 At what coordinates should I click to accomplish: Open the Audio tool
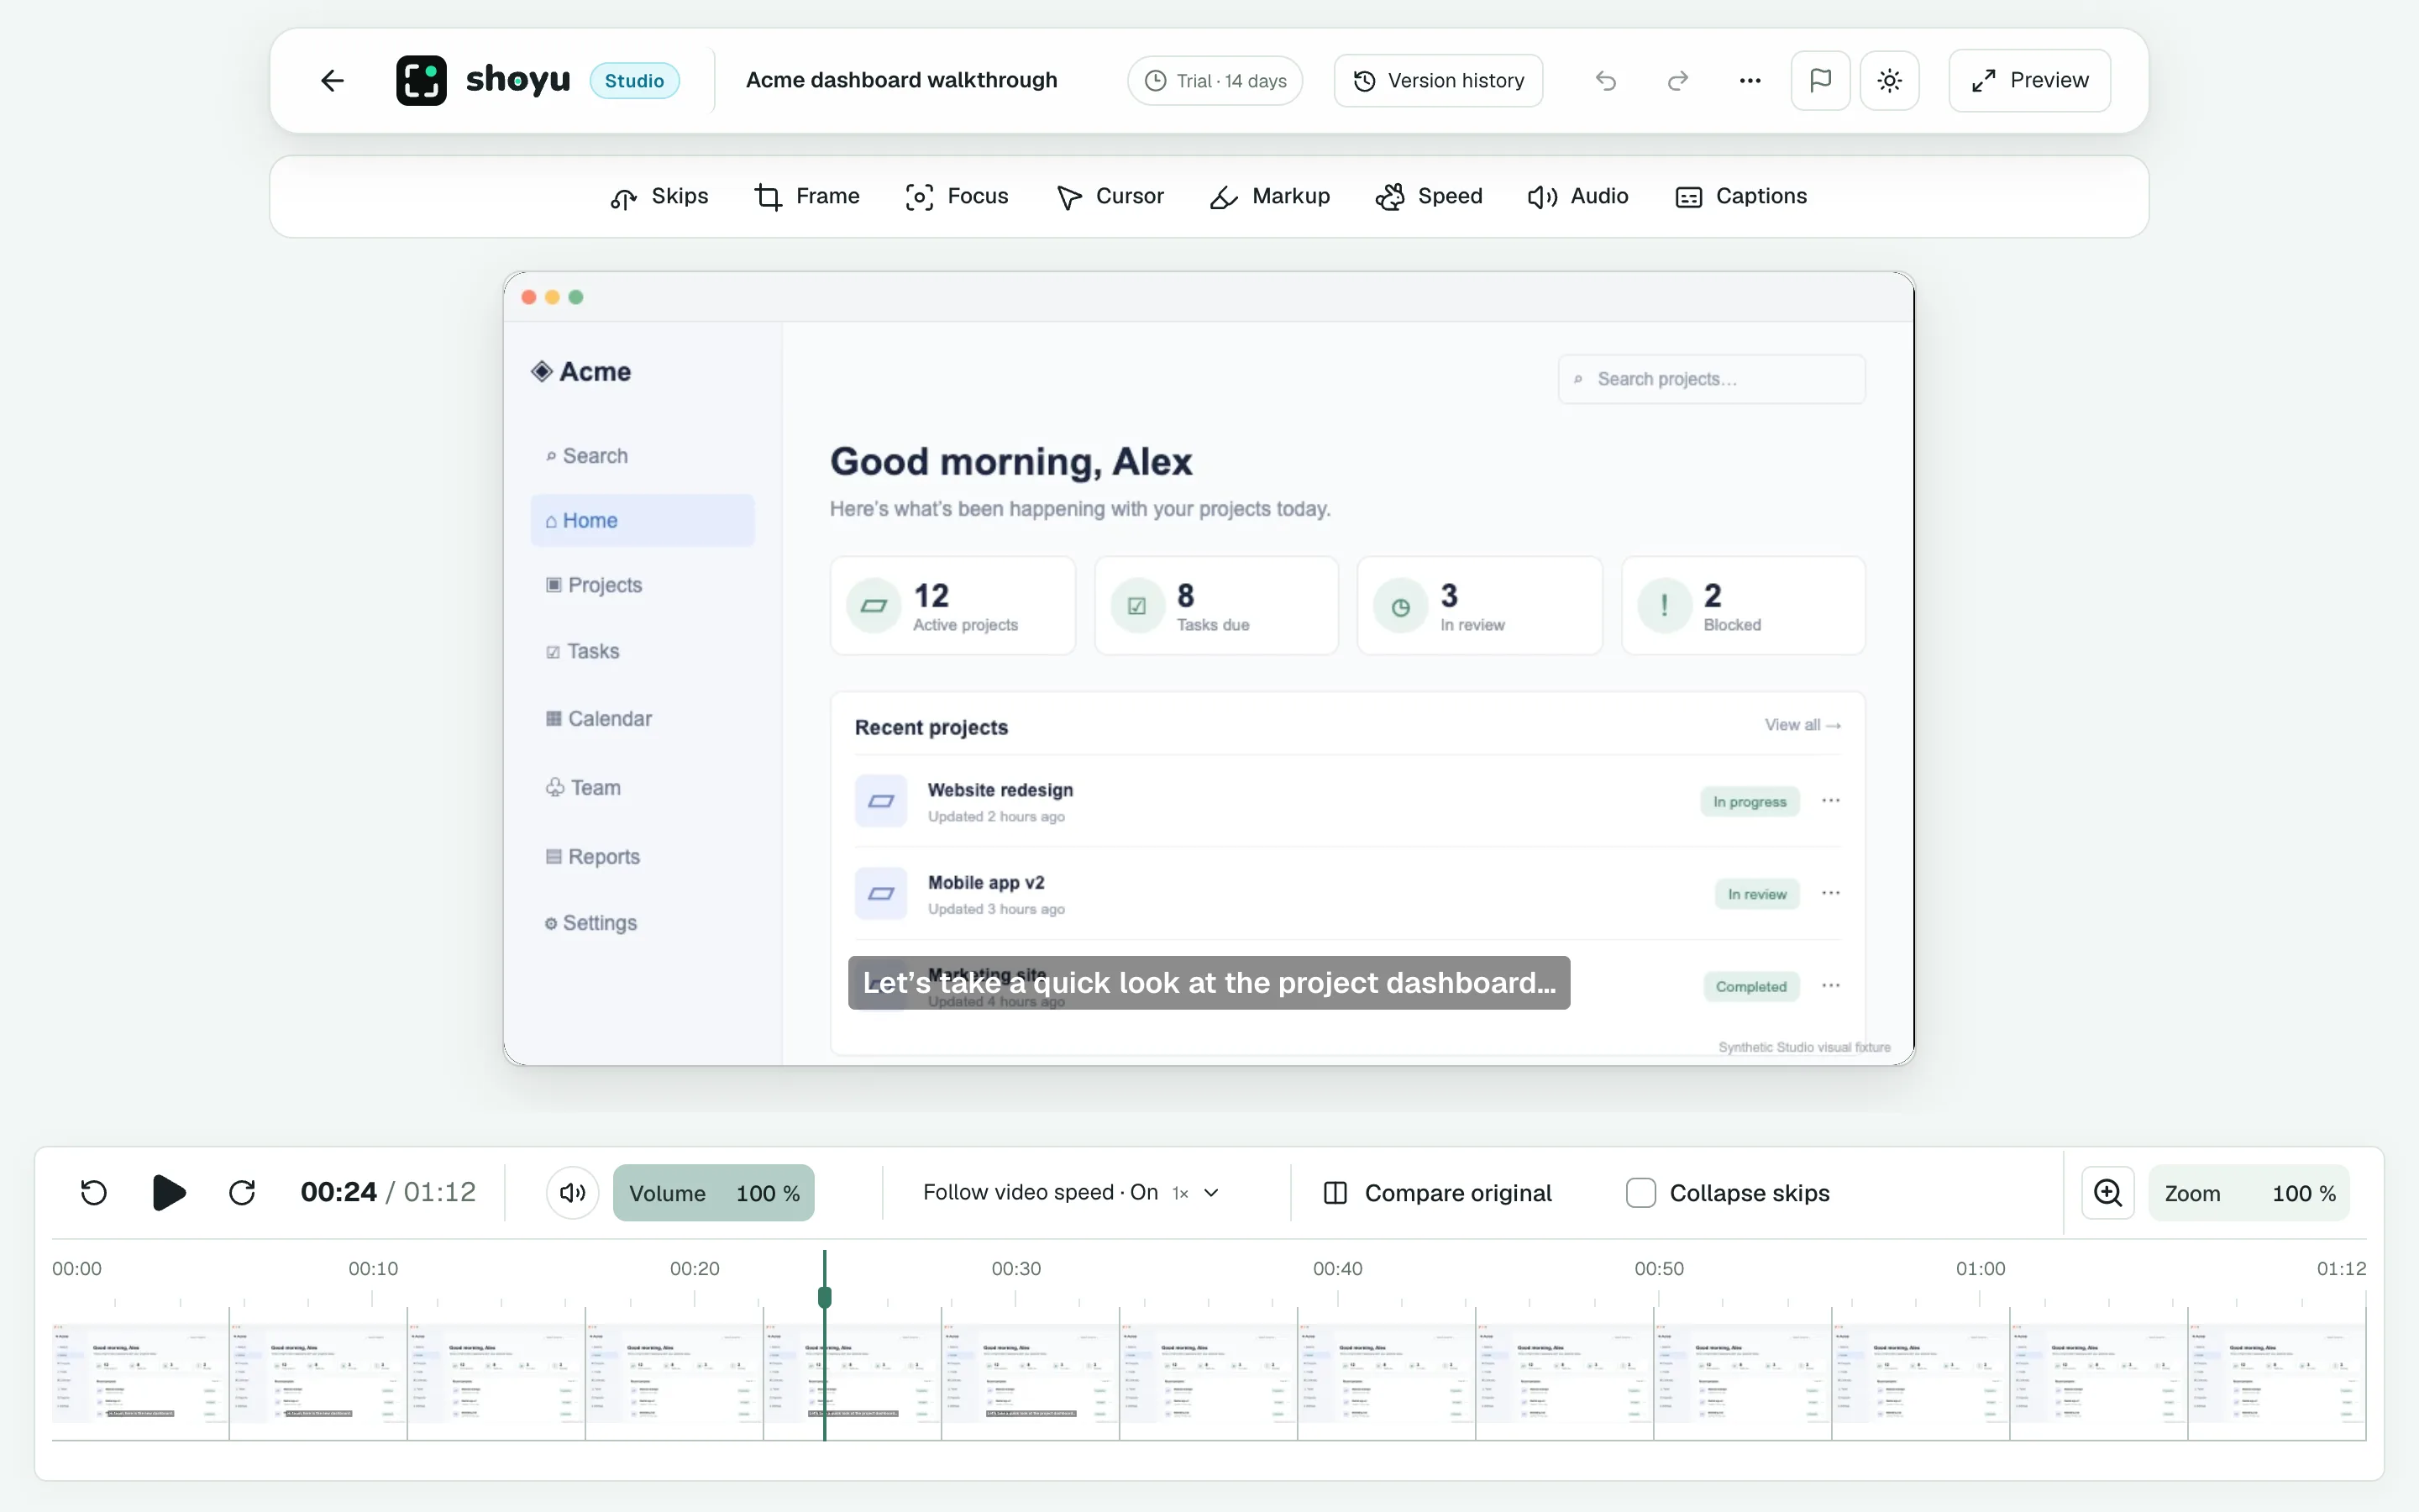click(x=1578, y=196)
